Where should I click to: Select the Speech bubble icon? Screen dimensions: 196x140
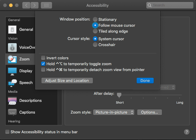point(12,83)
